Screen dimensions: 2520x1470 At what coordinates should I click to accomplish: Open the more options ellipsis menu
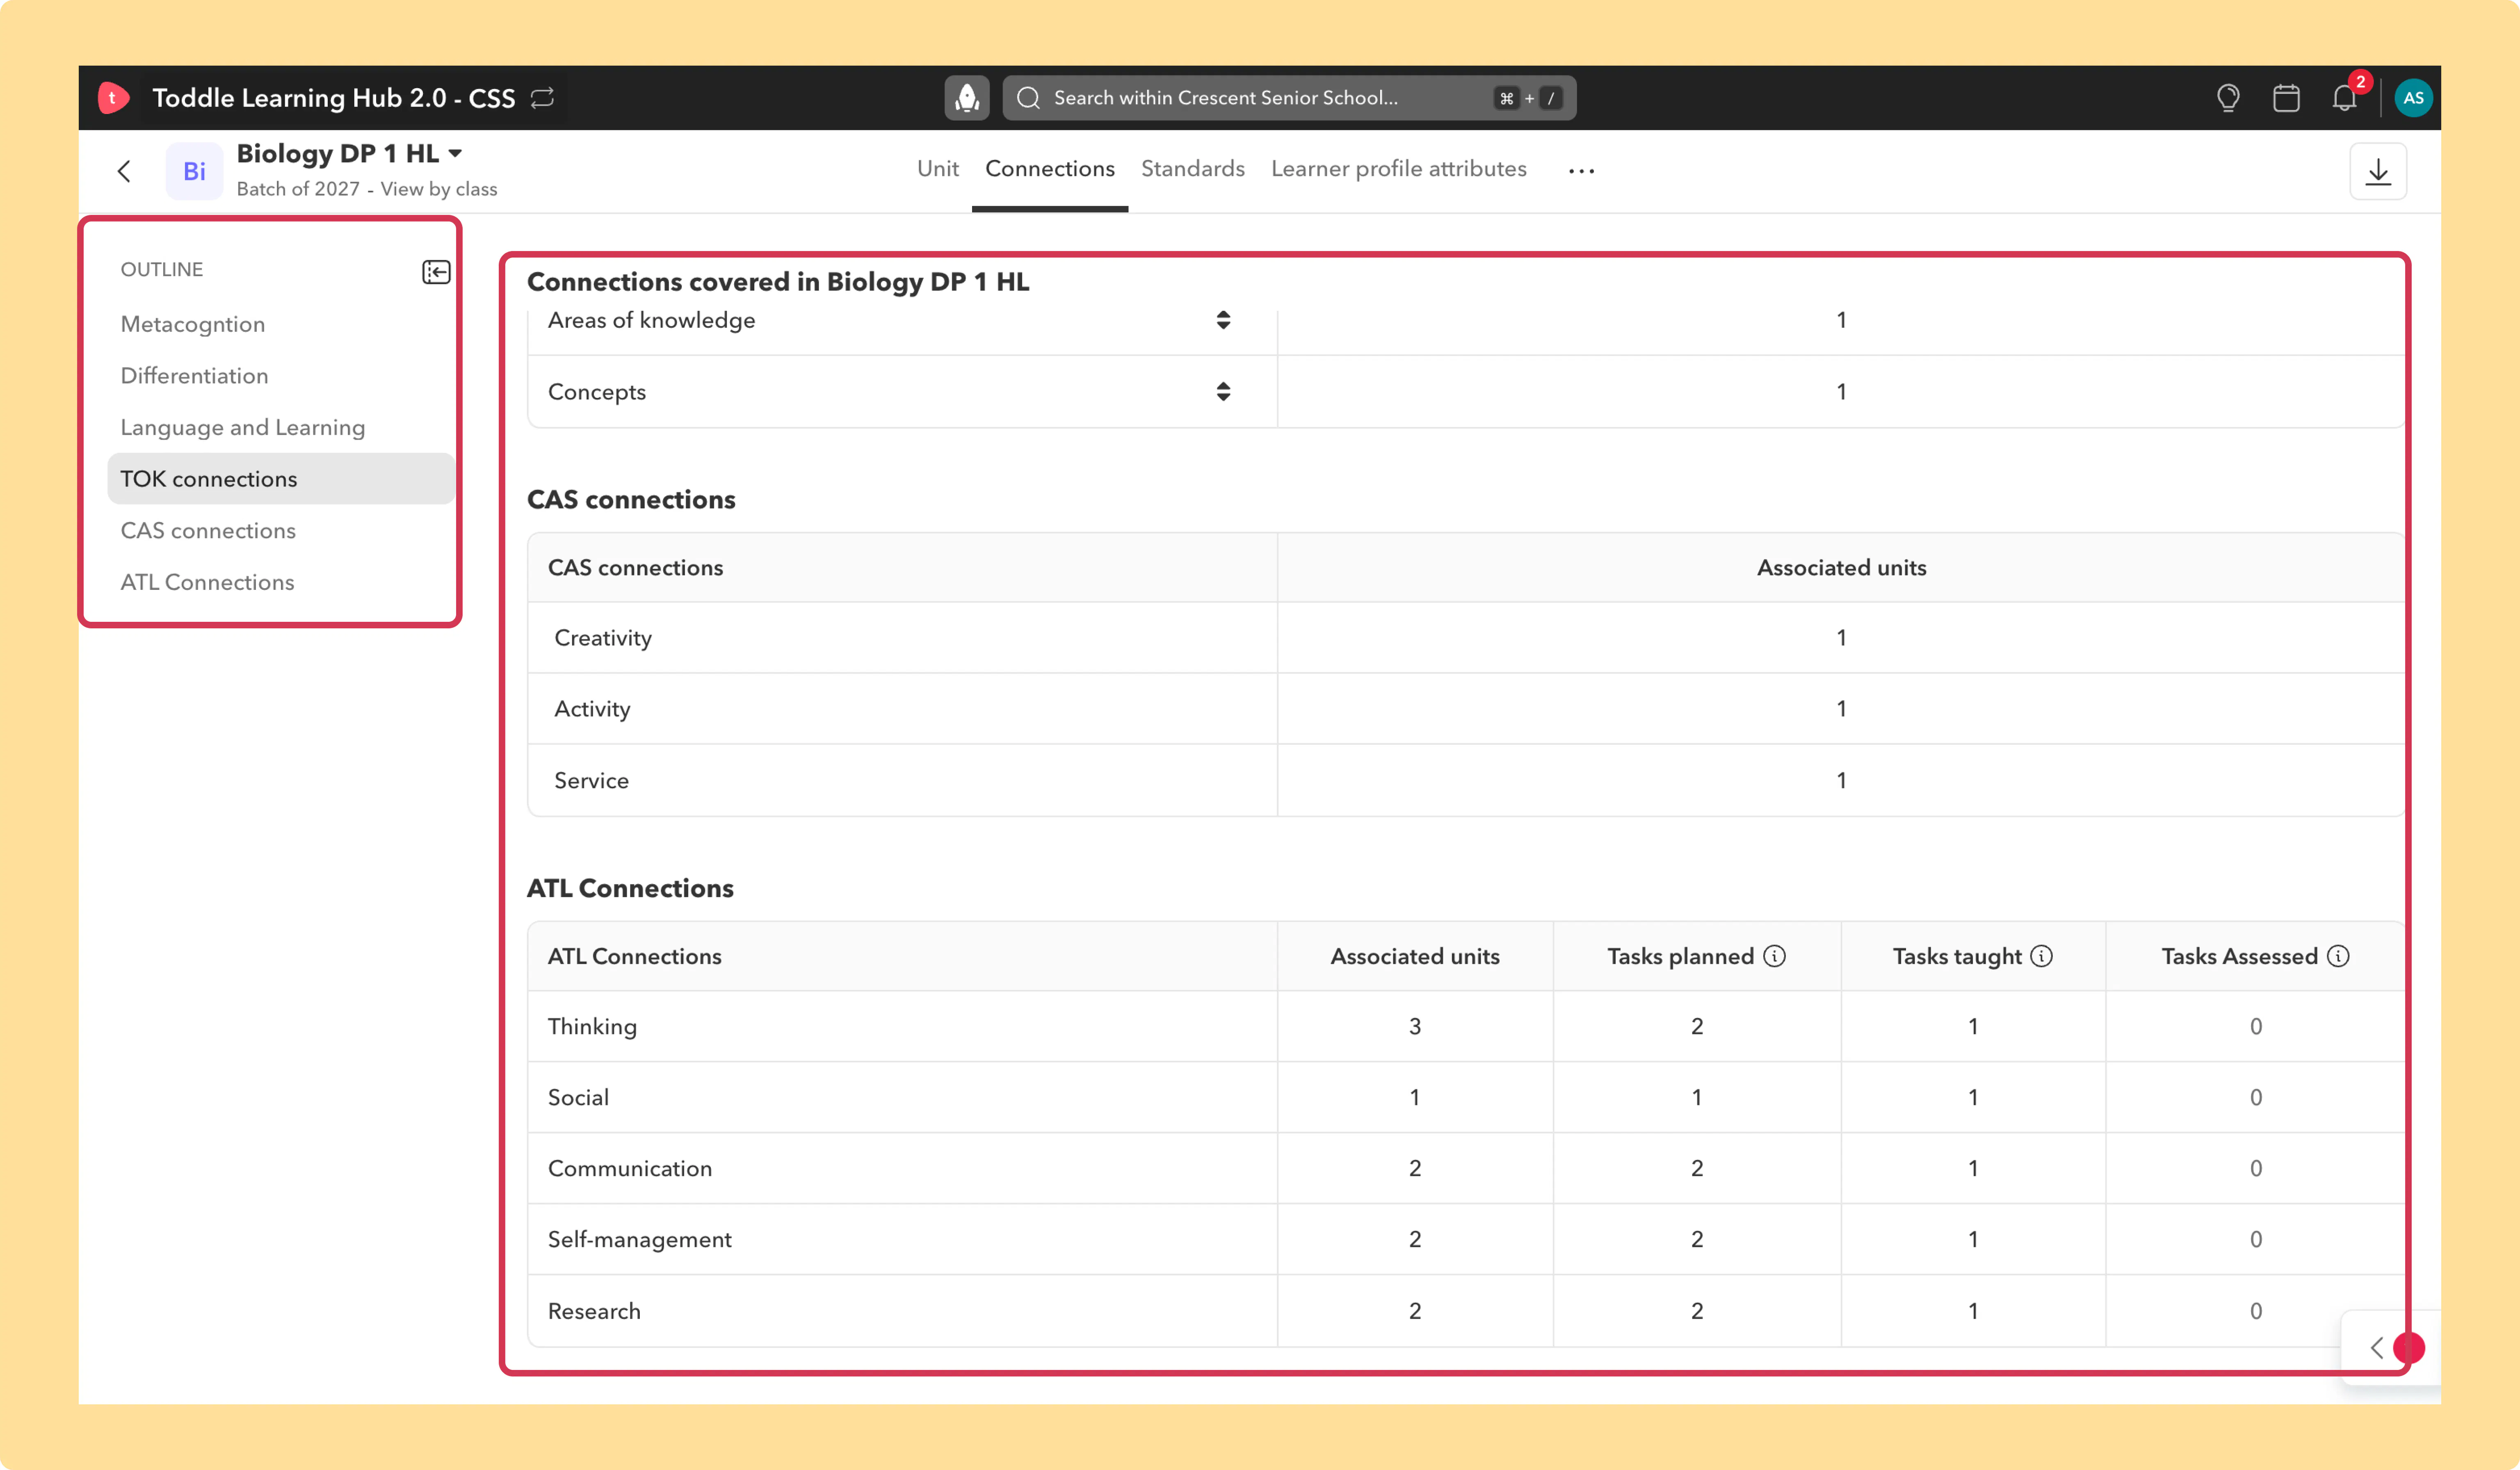click(1581, 171)
